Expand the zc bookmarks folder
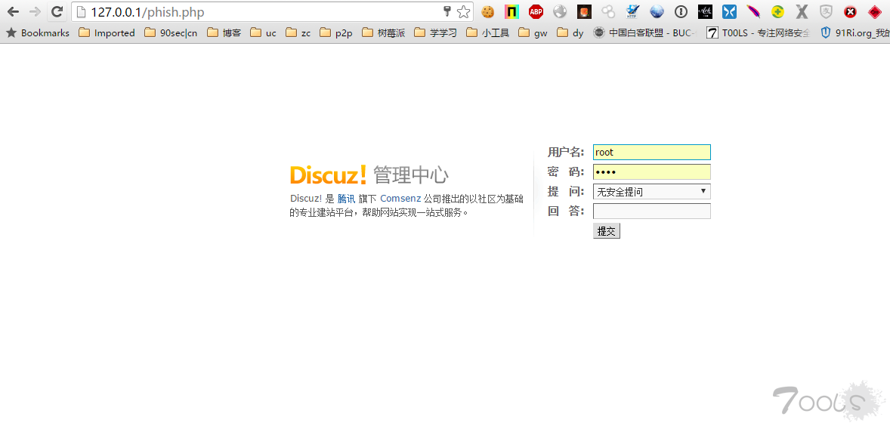Viewport: 890px width, 426px height. pyautogui.click(x=298, y=33)
